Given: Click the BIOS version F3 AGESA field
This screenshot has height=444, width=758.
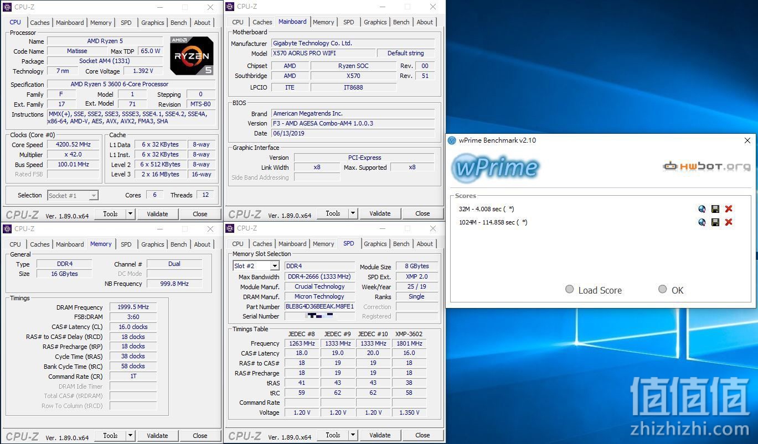Looking at the screenshot, I should (x=353, y=123).
